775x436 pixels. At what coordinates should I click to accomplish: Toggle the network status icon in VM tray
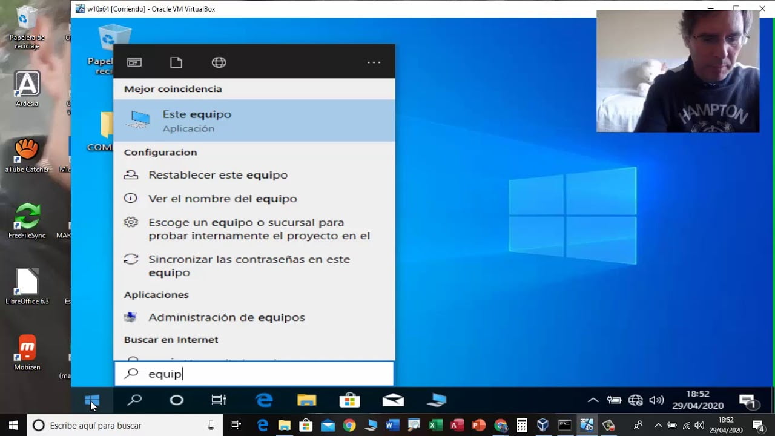point(635,400)
